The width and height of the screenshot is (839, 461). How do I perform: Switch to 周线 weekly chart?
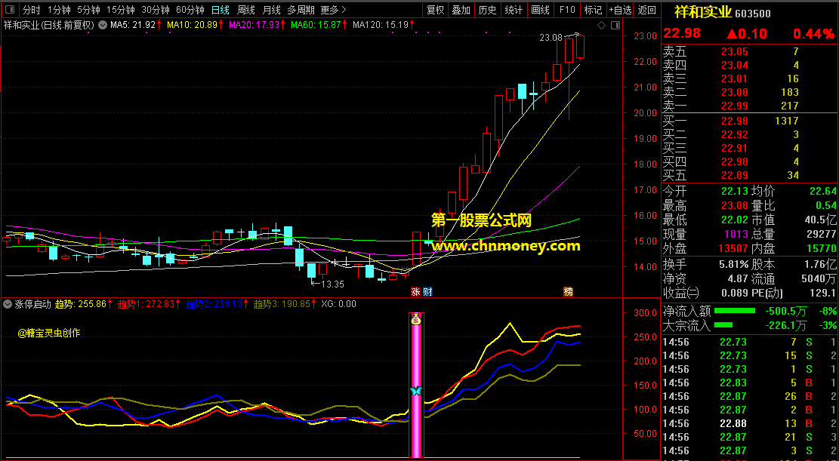[245, 10]
